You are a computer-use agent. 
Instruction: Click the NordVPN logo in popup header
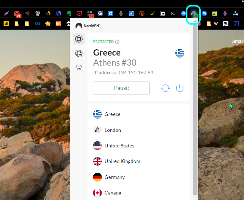88,26
